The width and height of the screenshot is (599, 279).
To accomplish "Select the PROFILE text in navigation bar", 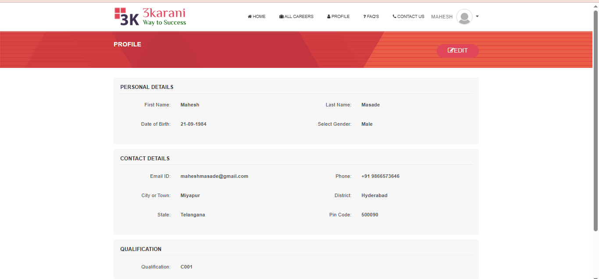I will (x=340, y=17).
